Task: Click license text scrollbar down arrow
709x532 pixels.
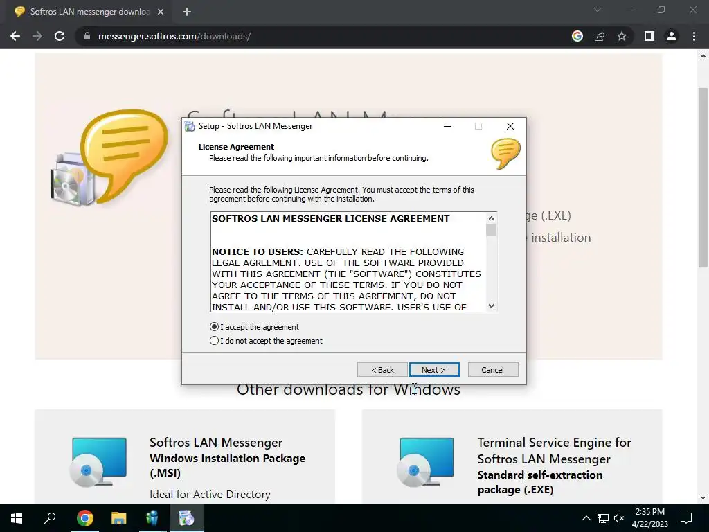Action: pos(491,306)
